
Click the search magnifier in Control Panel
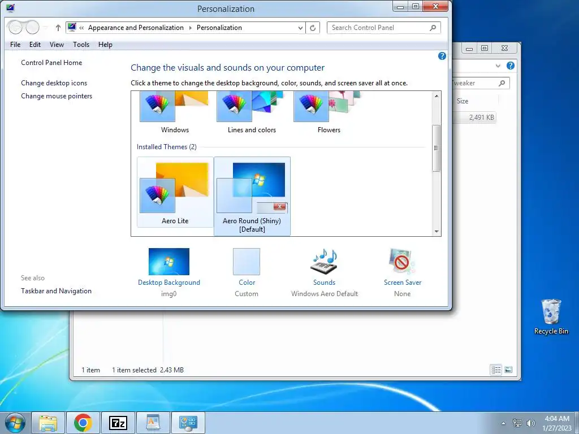[x=433, y=28]
